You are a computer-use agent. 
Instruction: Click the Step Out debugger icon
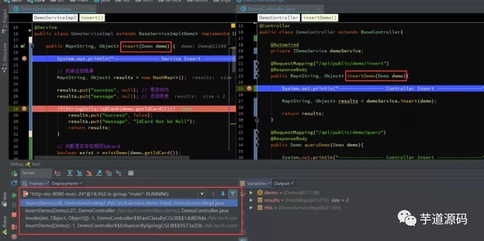pos(99,173)
